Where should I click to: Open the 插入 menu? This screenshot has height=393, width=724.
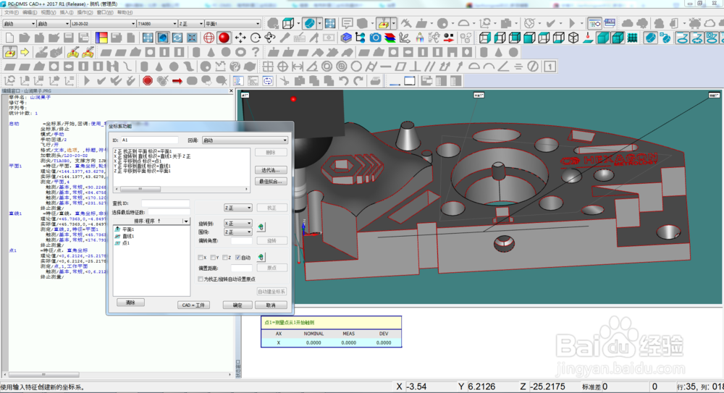[67, 12]
